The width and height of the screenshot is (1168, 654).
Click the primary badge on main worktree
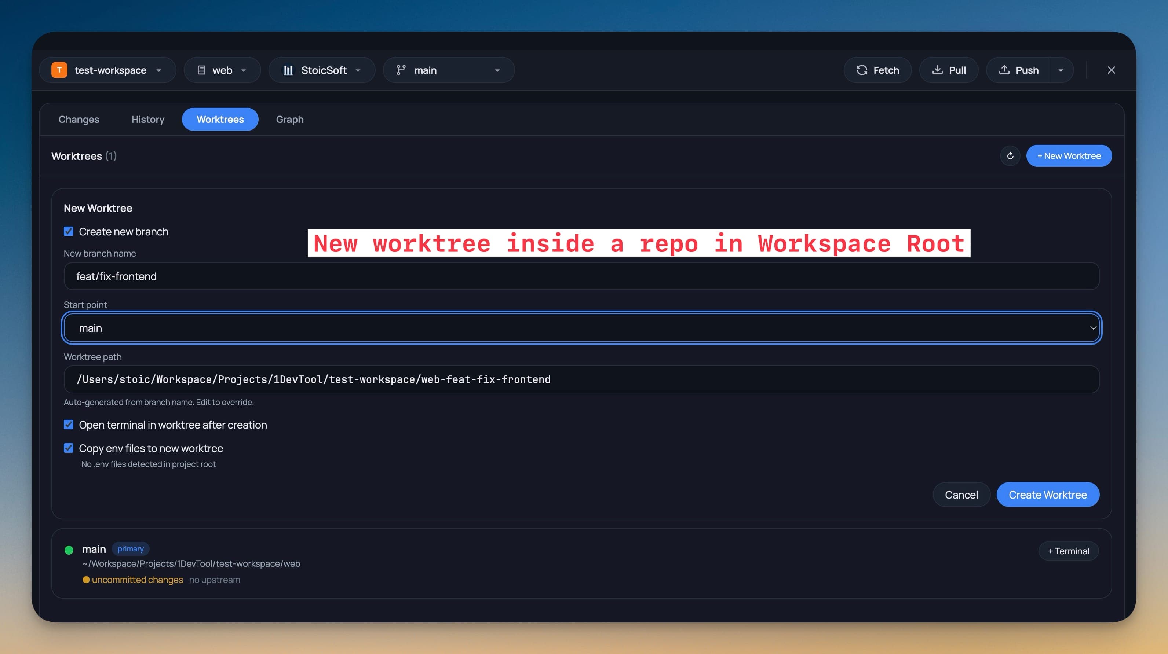pyautogui.click(x=131, y=549)
